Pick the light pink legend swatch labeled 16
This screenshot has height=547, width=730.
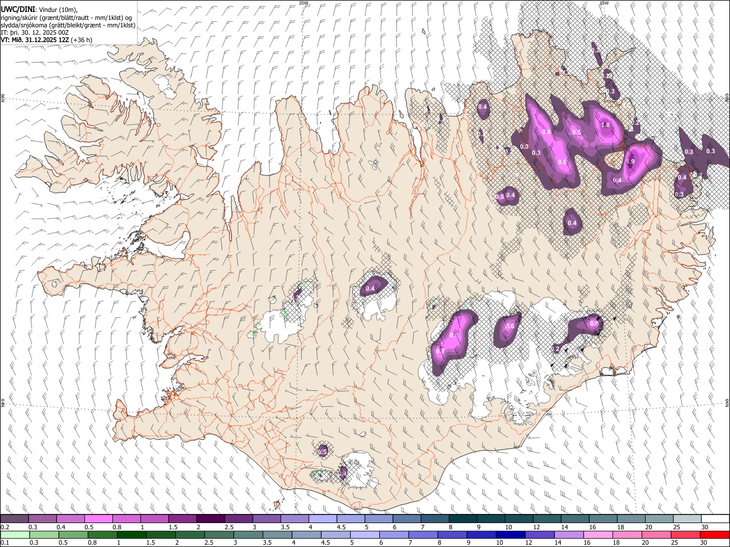pos(598,534)
